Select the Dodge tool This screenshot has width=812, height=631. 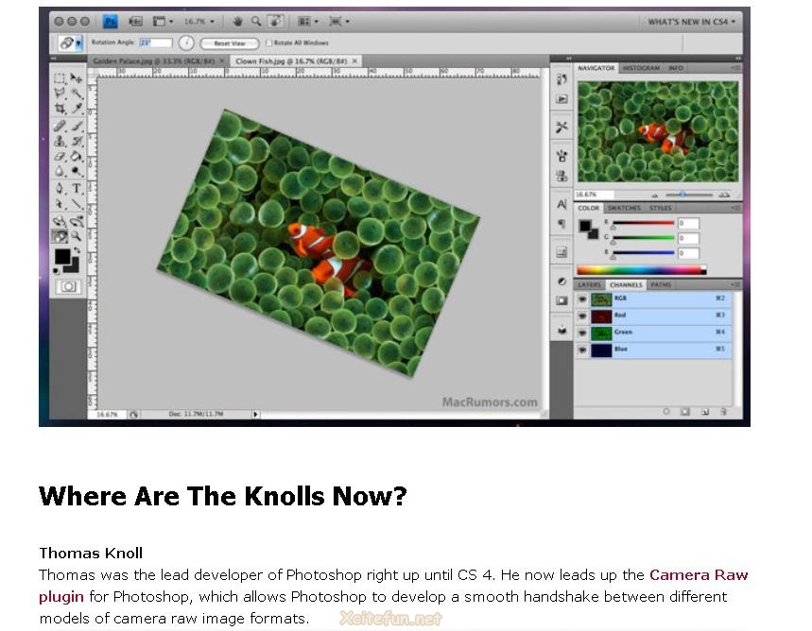tap(77, 171)
